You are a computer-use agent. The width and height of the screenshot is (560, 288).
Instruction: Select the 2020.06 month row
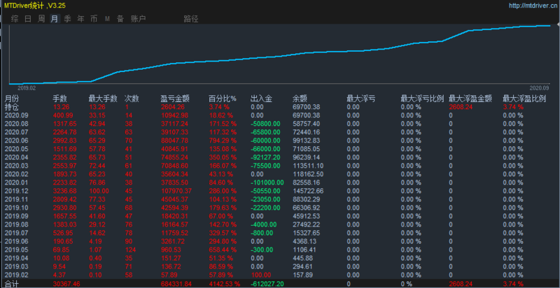280,141
